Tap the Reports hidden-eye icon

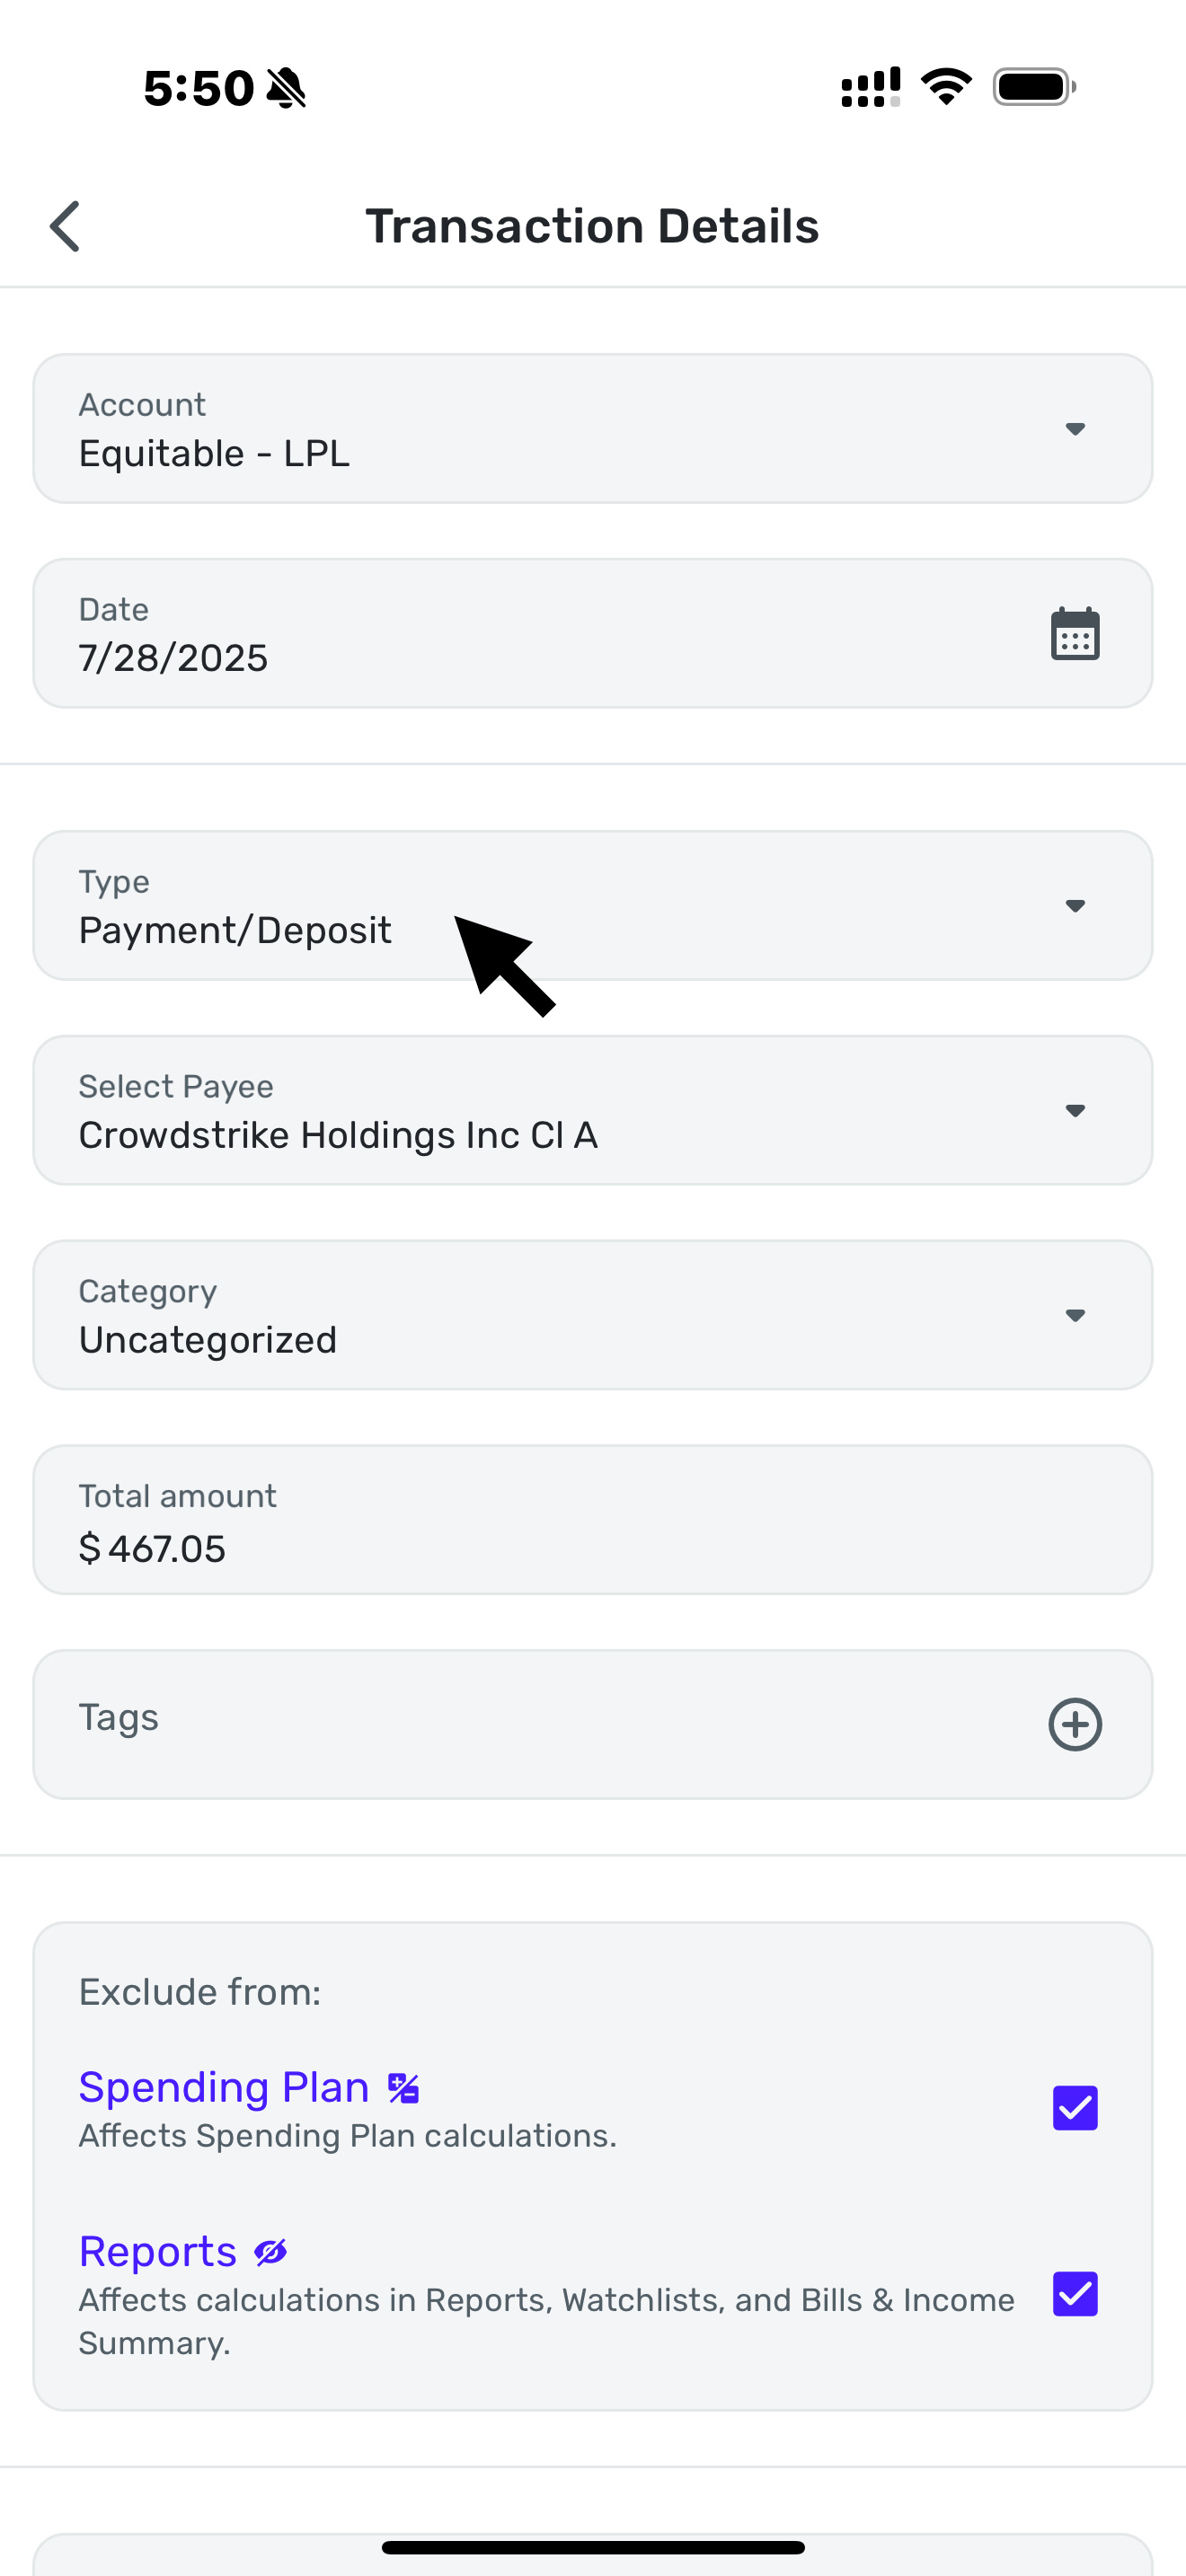271,2252
